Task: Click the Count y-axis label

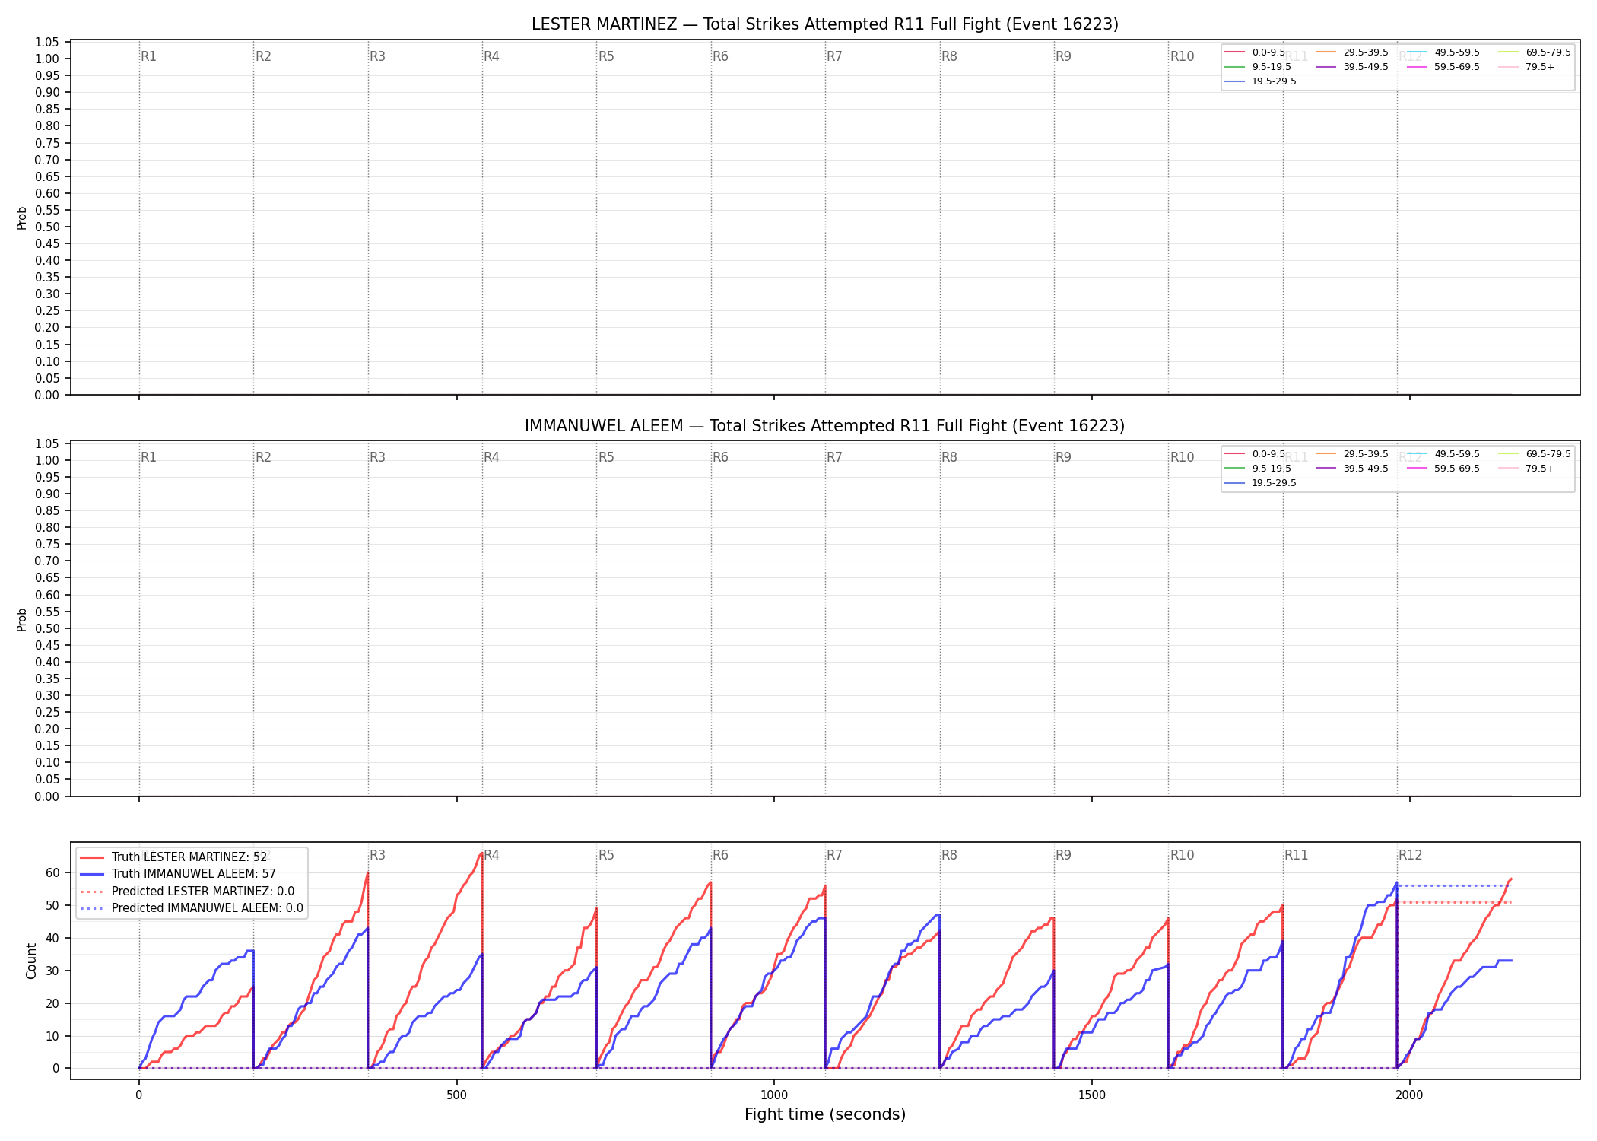Action: pyautogui.click(x=31, y=961)
